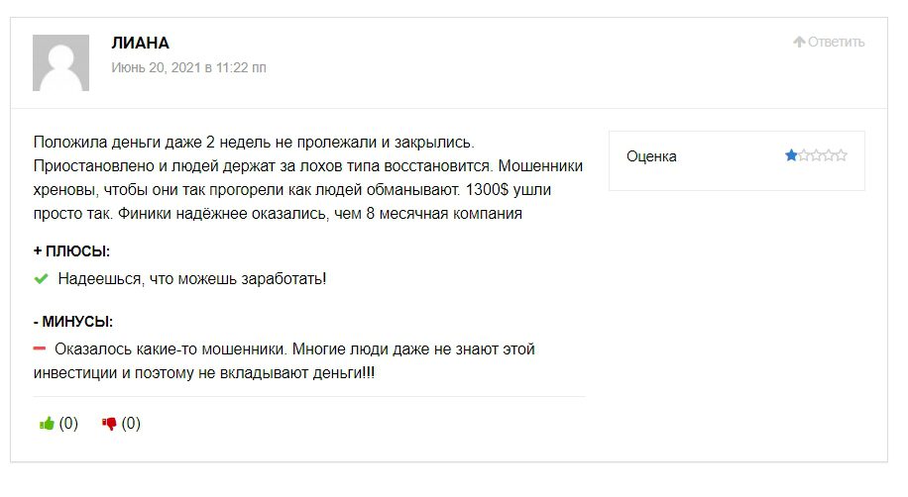Image resolution: width=908 pixels, height=497 pixels.
Task: Click the comment date Июнь 20, 2021
Action: (188, 68)
